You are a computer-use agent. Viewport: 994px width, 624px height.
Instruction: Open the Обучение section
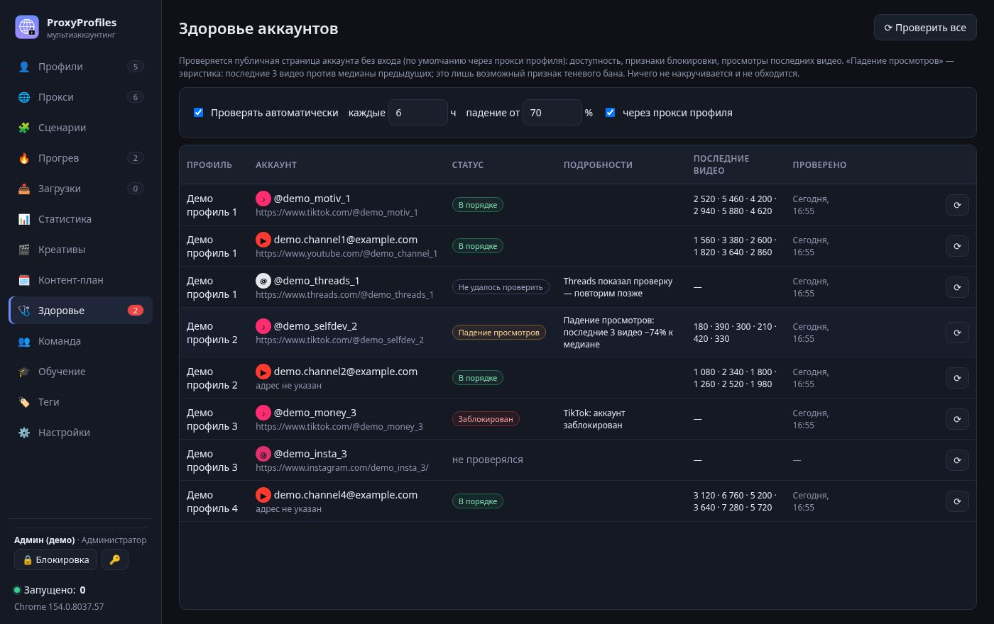(x=80, y=372)
